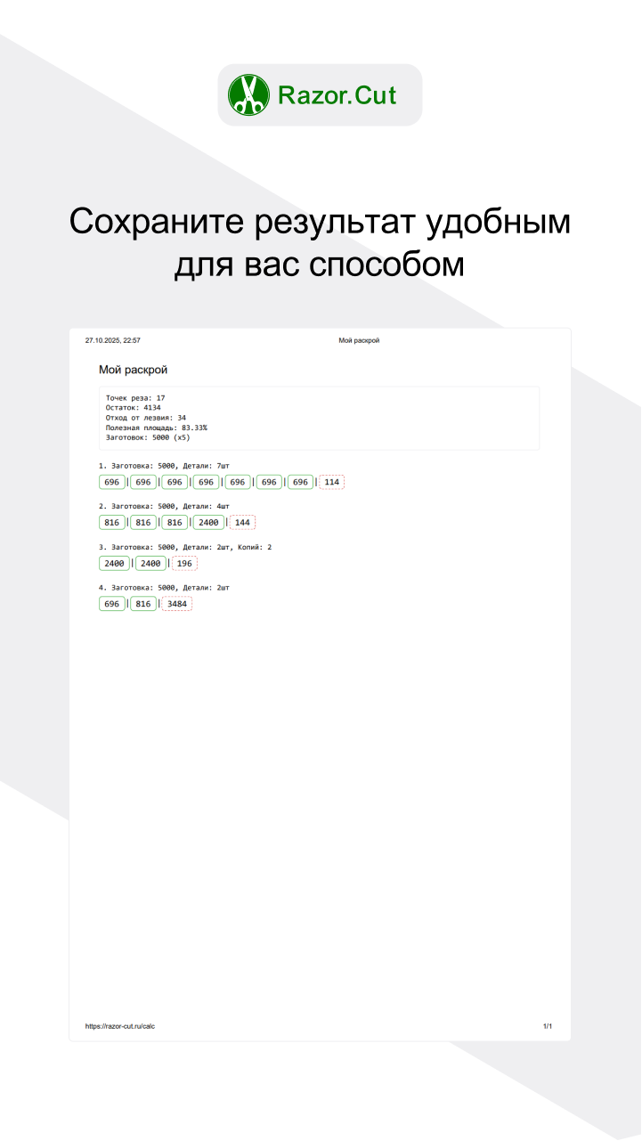The height and width of the screenshot is (1141, 642).
Task: Click the Razor.Cut scissors logo icon
Action: [248, 94]
